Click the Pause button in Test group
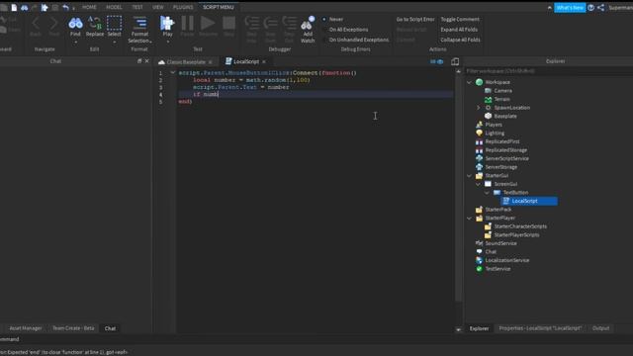This screenshot has height=356, width=633. (187, 27)
